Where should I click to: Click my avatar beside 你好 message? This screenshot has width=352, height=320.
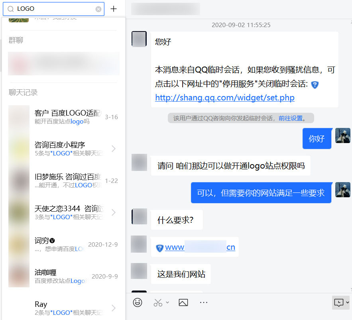click(342, 135)
